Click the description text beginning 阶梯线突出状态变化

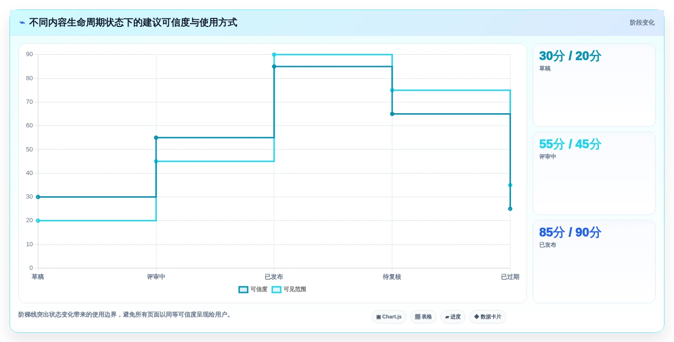pyautogui.click(x=126, y=315)
